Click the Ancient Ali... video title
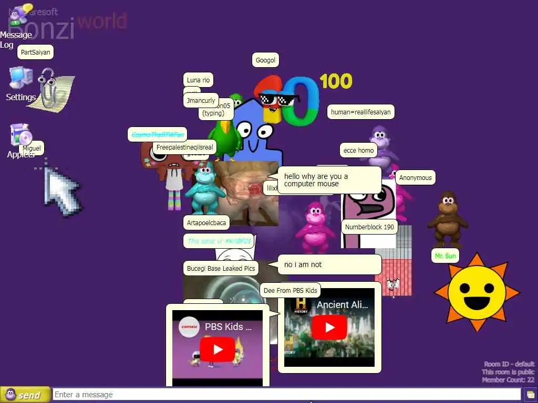The image size is (538, 403). [x=342, y=305]
